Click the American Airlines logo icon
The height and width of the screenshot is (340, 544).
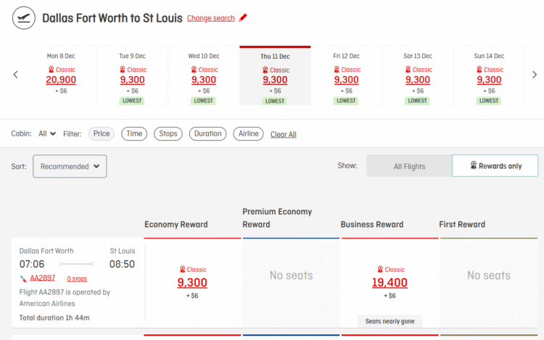tap(23, 278)
